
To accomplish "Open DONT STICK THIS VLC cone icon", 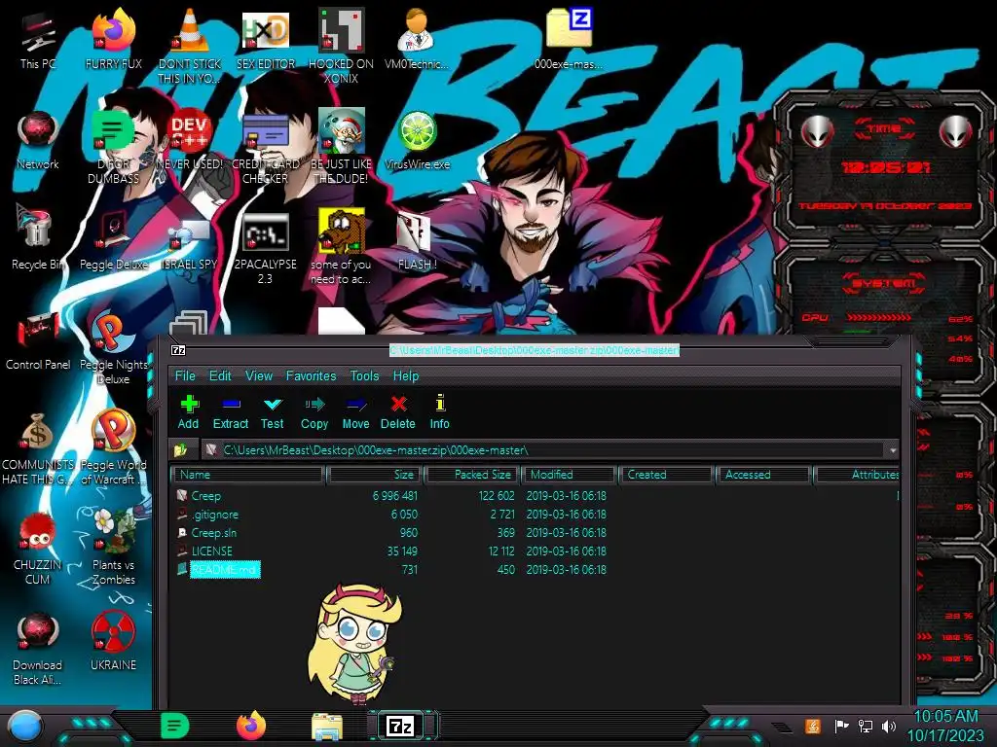I will click(x=190, y=30).
